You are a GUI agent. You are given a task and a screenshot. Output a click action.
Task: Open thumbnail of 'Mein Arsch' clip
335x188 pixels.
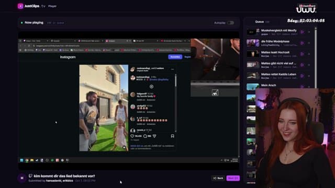coord(253,86)
